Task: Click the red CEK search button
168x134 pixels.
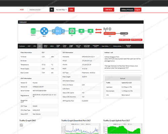Action: (x=71, y=10)
